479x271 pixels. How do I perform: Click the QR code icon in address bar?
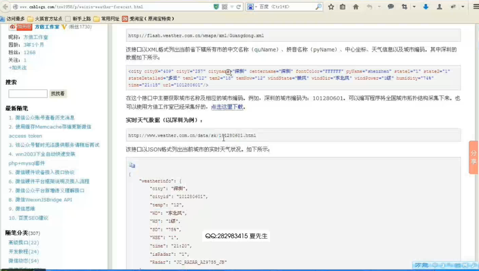[224, 7]
